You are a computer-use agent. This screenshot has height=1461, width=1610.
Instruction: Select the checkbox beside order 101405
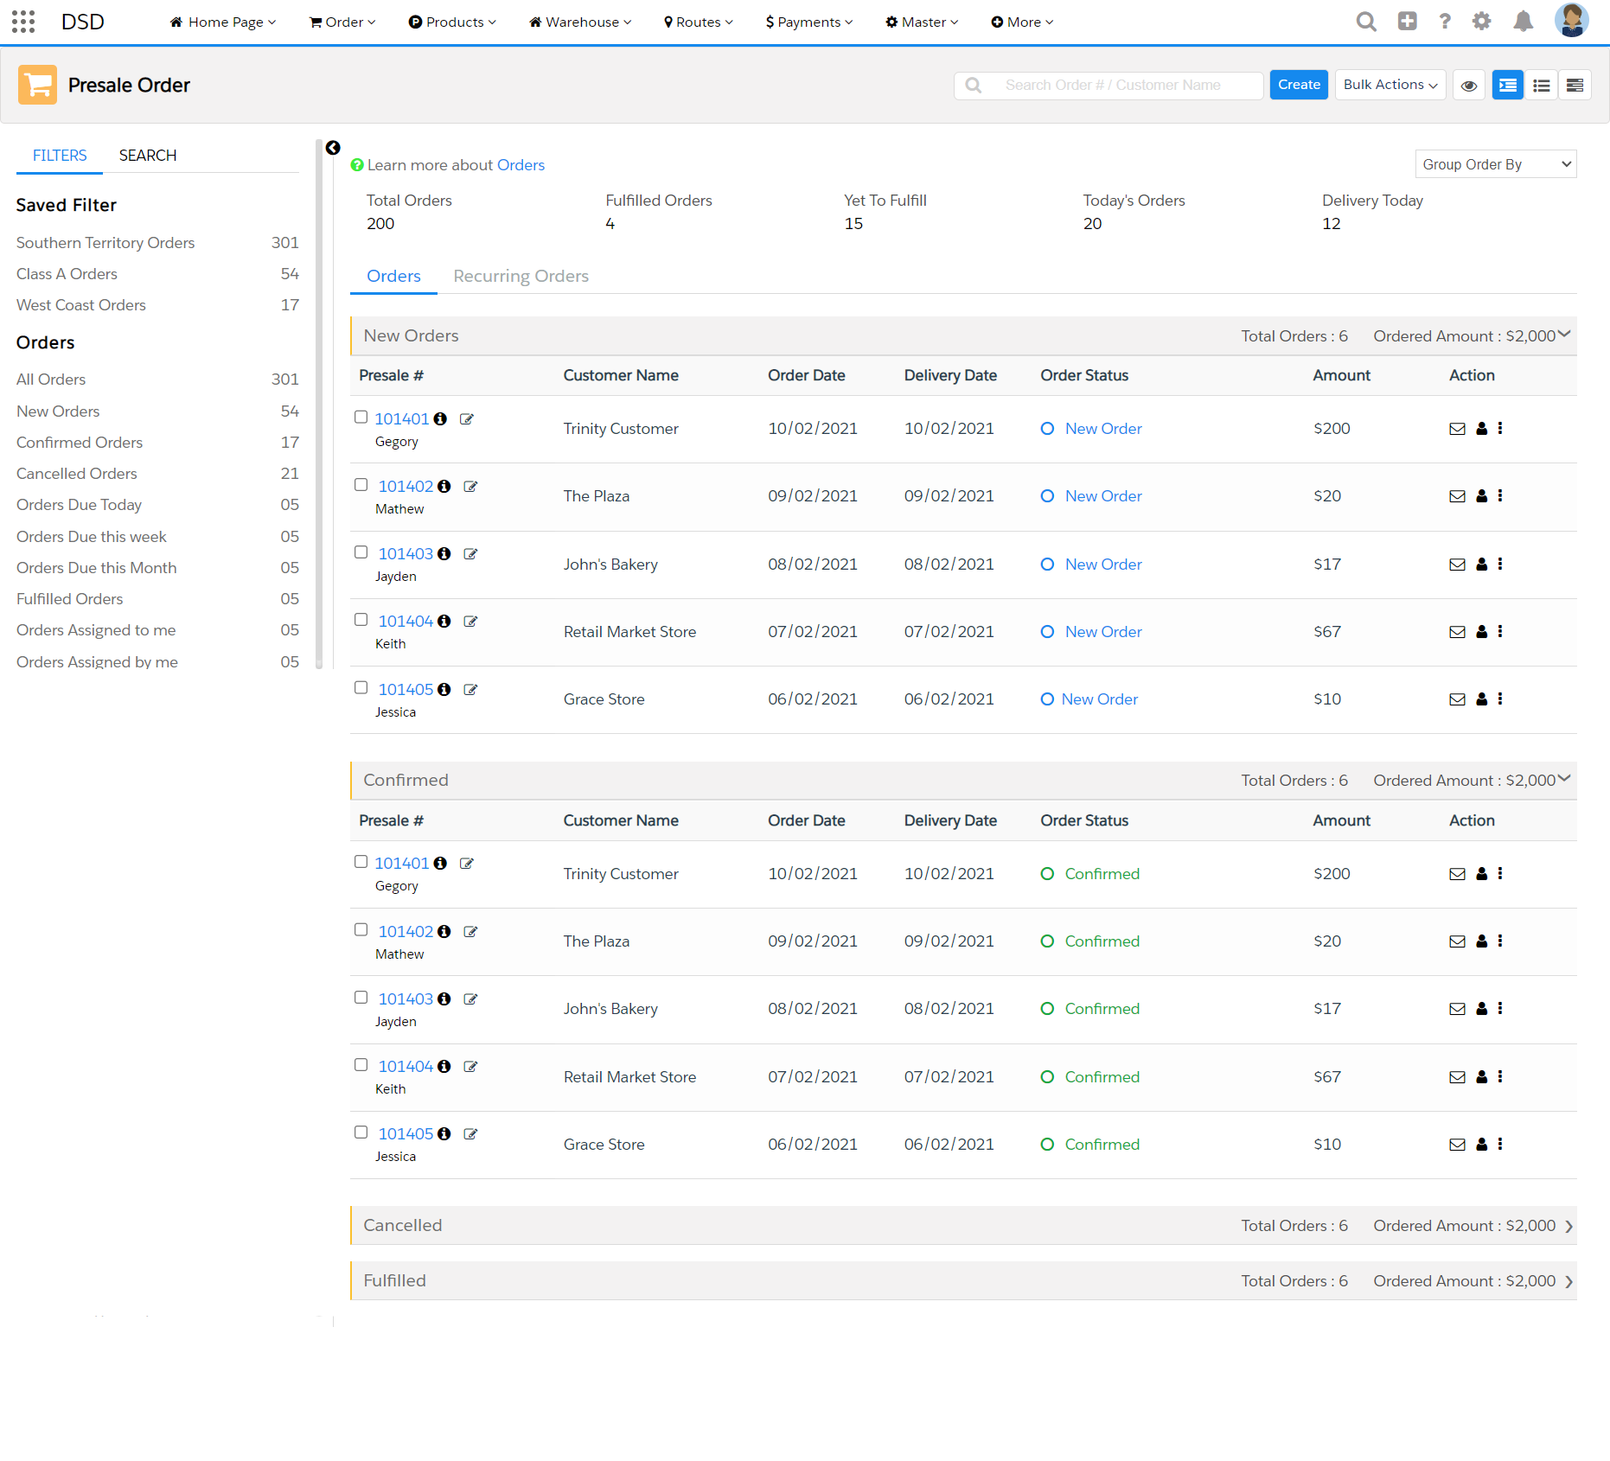(x=361, y=687)
